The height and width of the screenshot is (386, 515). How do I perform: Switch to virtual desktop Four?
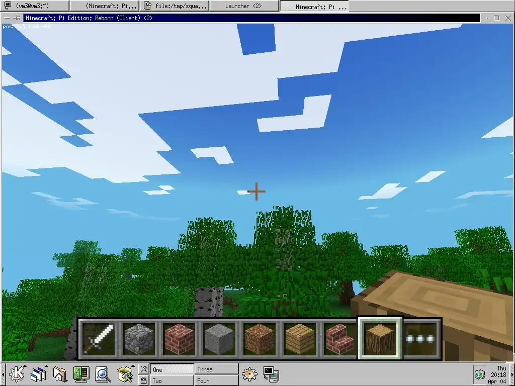[216, 380]
